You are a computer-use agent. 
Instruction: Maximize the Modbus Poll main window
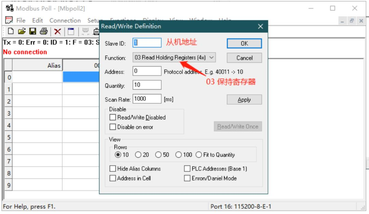332,8
